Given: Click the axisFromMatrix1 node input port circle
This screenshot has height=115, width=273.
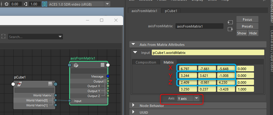Looking at the screenshot, I should pyautogui.click(x=69, y=65).
